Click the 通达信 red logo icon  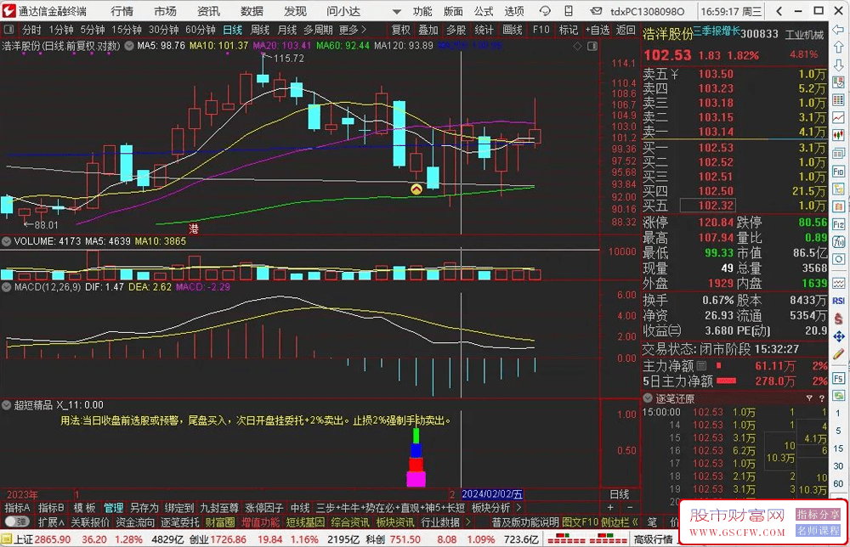click(8, 10)
